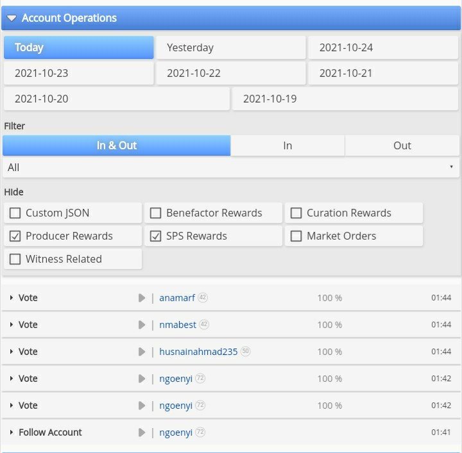Collapse the Account Operations panel arrow
This screenshot has width=462, height=453.
[12, 18]
